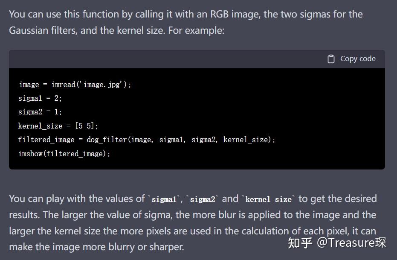
Task: Click the words 'RGB image' in first paragraph
Action: [235, 14]
